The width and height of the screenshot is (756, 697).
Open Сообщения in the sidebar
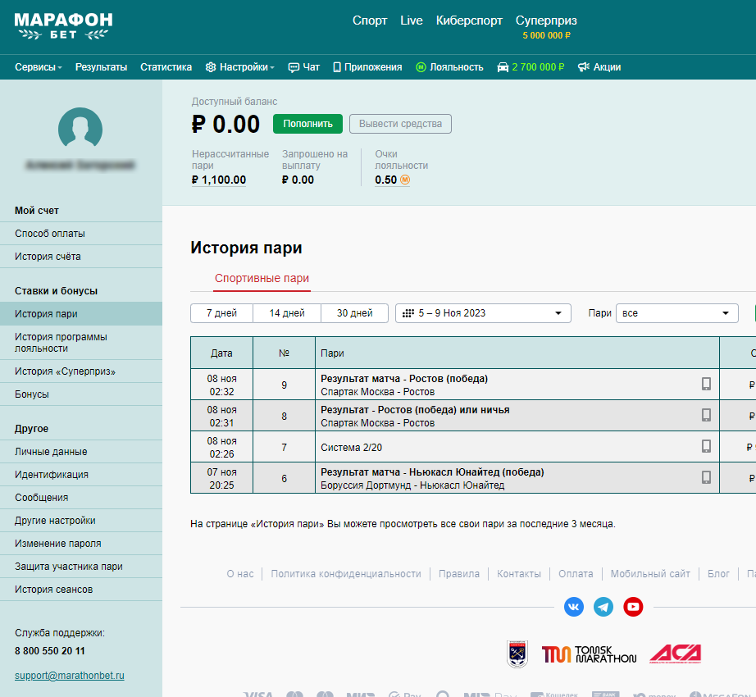point(81,498)
